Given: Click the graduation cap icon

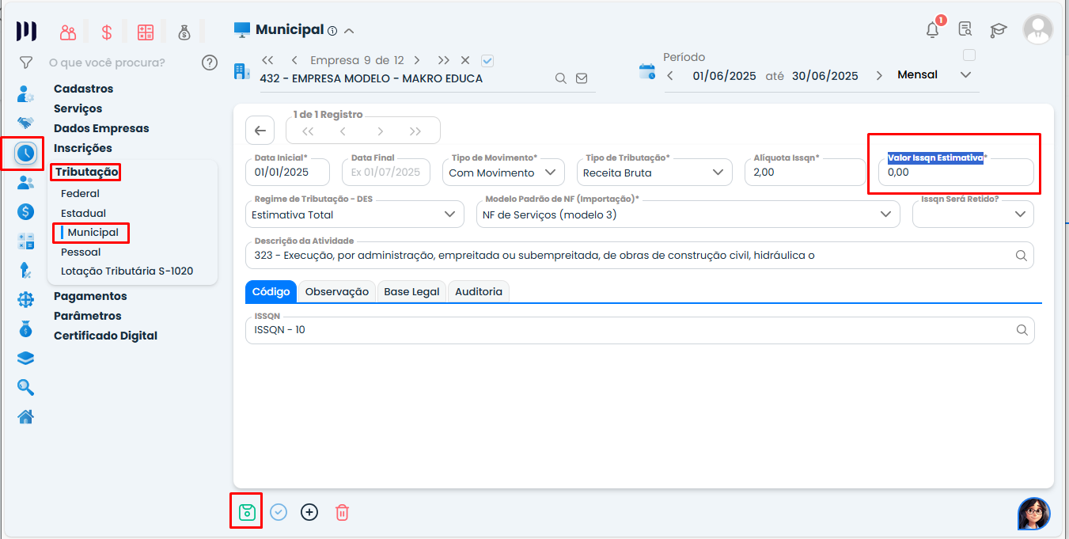Looking at the screenshot, I should (999, 30).
